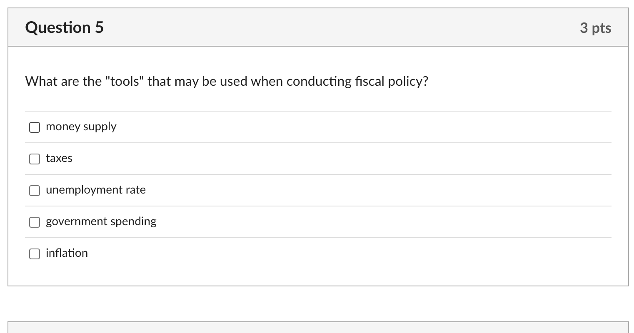
Task: Check the money supply checkbox
Action: [35, 127]
